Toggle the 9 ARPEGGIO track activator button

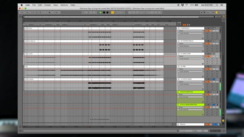(208, 28)
